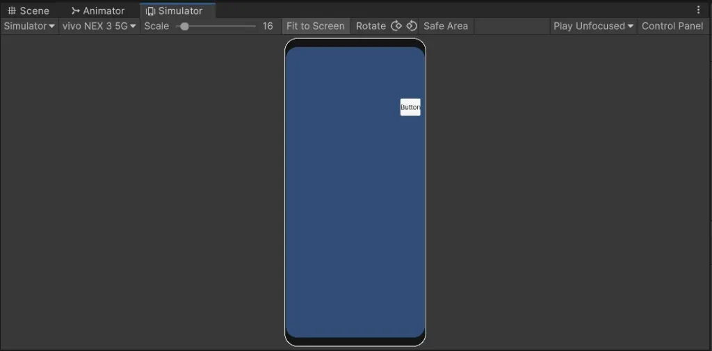The height and width of the screenshot is (351, 712).
Task: Click the Scale slider handle
Action: click(184, 26)
